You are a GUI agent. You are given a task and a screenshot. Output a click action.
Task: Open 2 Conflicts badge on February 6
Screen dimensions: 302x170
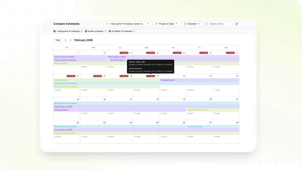tap(204, 53)
